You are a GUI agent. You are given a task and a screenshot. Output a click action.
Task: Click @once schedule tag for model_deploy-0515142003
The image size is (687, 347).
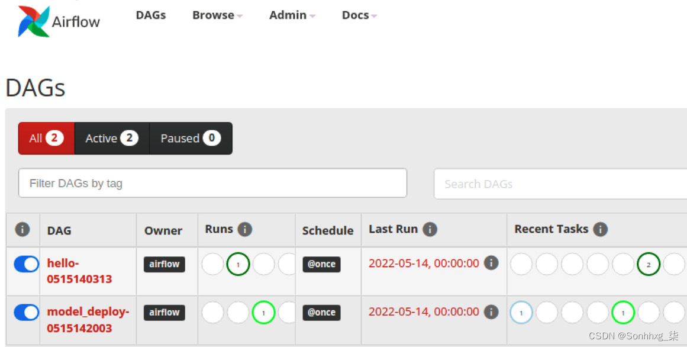pyautogui.click(x=321, y=312)
